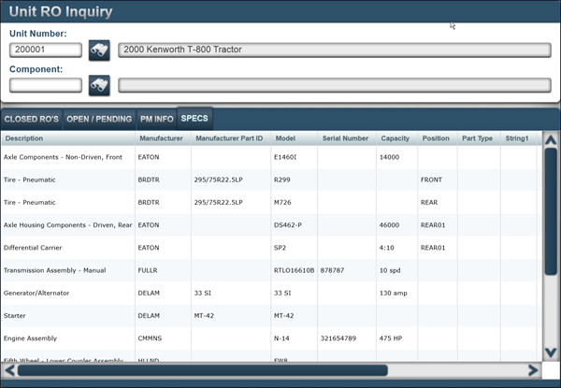Sort by the Description column header

(x=24, y=138)
